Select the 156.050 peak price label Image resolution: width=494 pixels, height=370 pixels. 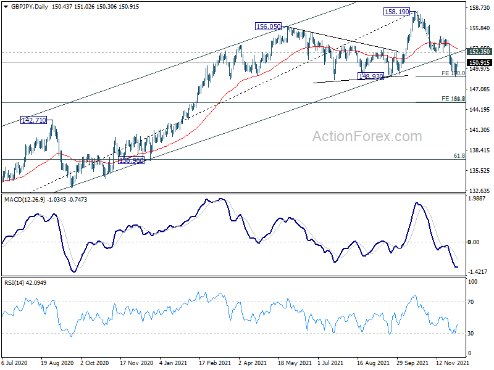coord(268,27)
